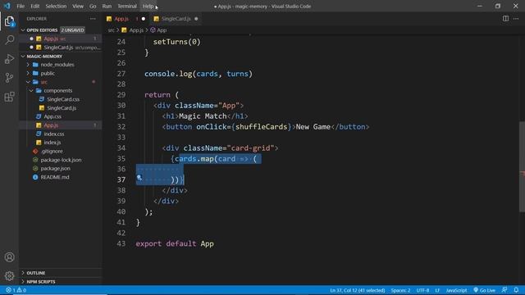525x295 pixels.
Task: Open the Search view icon
Action: pos(9,40)
